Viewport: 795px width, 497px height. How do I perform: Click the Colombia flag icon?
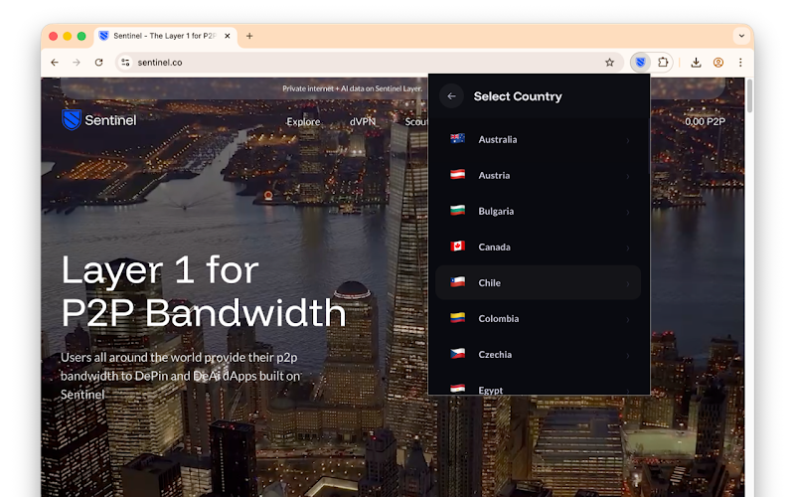[x=458, y=317]
